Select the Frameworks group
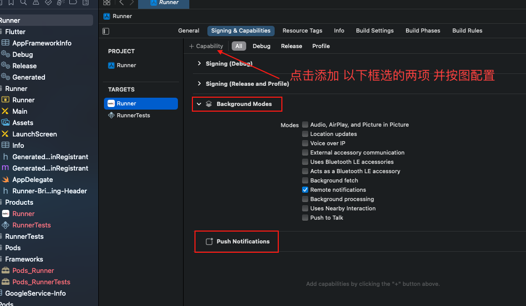This screenshot has height=306, width=526. pyautogui.click(x=24, y=259)
